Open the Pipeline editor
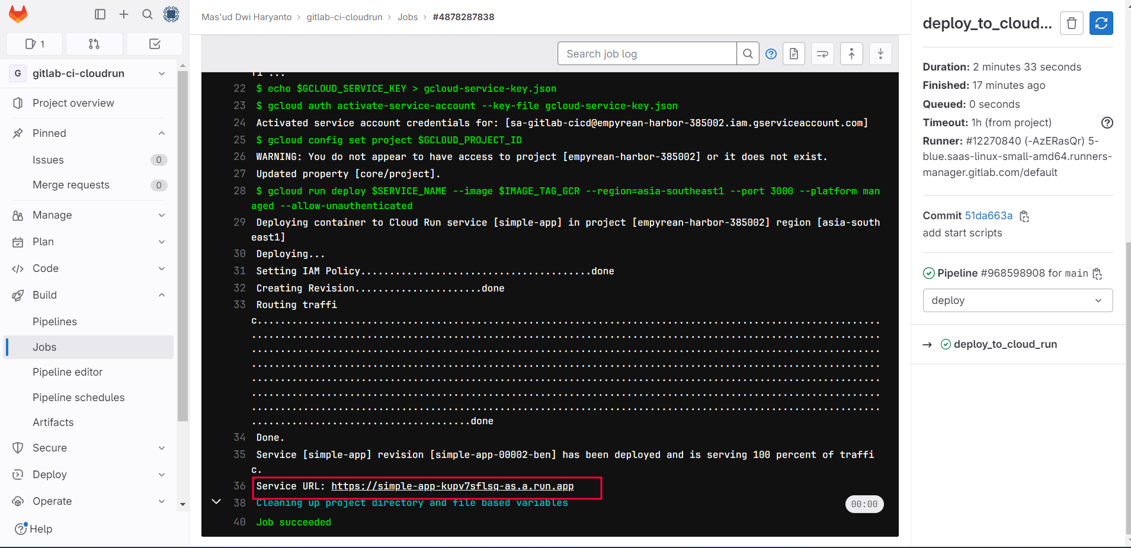The image size is (1131, 548). 89,372
